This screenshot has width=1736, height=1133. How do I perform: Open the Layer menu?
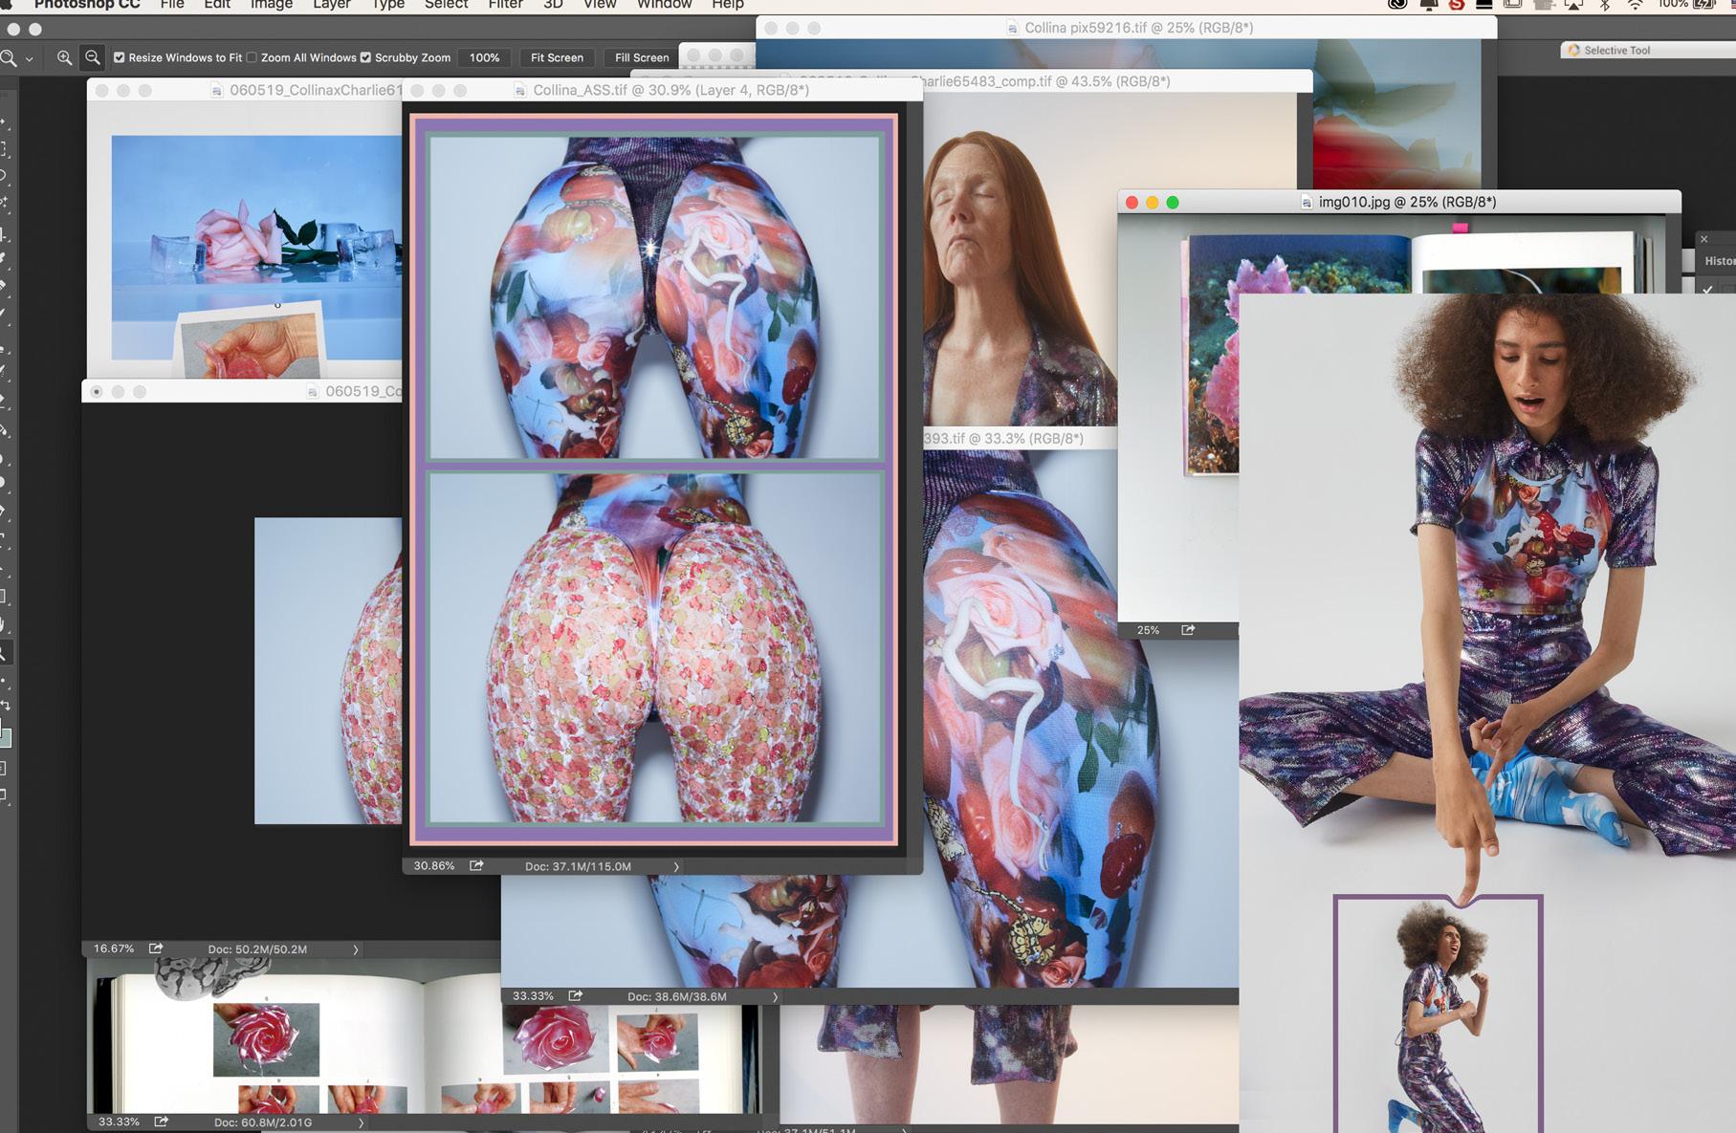tap(332, 5)
